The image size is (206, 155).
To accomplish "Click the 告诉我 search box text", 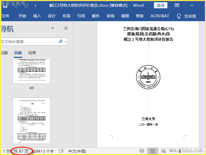I will (190, 16).
